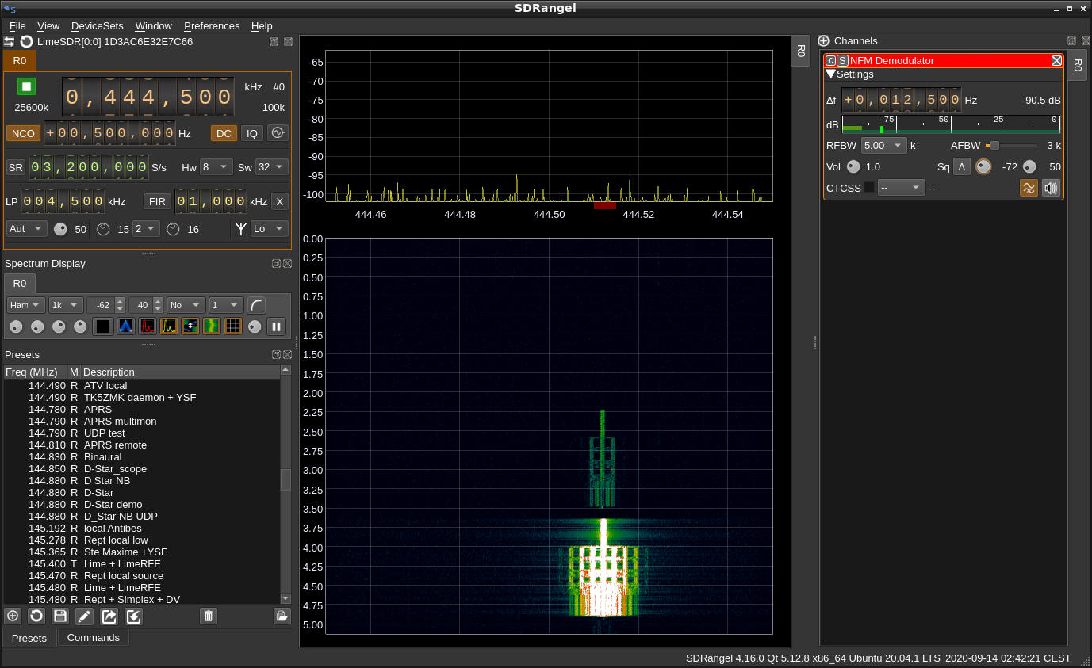Open the Ham FFT window dropdown
The height and width of the screenshot is (668, 1092).
[x=26, y=305]
